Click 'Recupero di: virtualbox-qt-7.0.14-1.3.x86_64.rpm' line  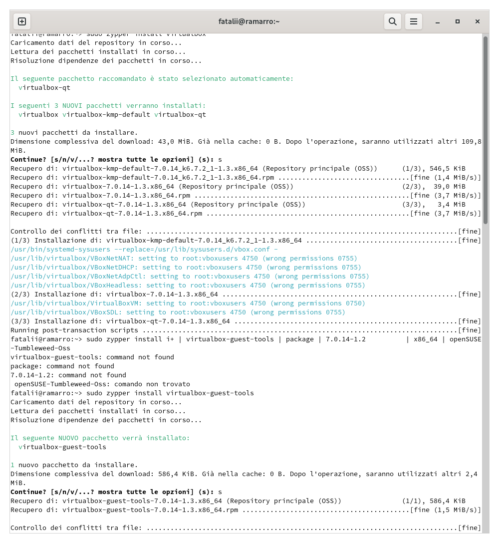pos(246,214)
